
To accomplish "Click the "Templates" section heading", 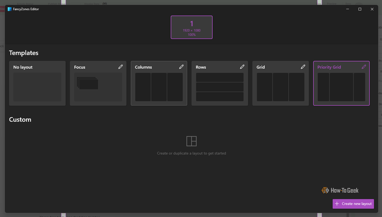I will pyautogui.click(x=24, y=53).
